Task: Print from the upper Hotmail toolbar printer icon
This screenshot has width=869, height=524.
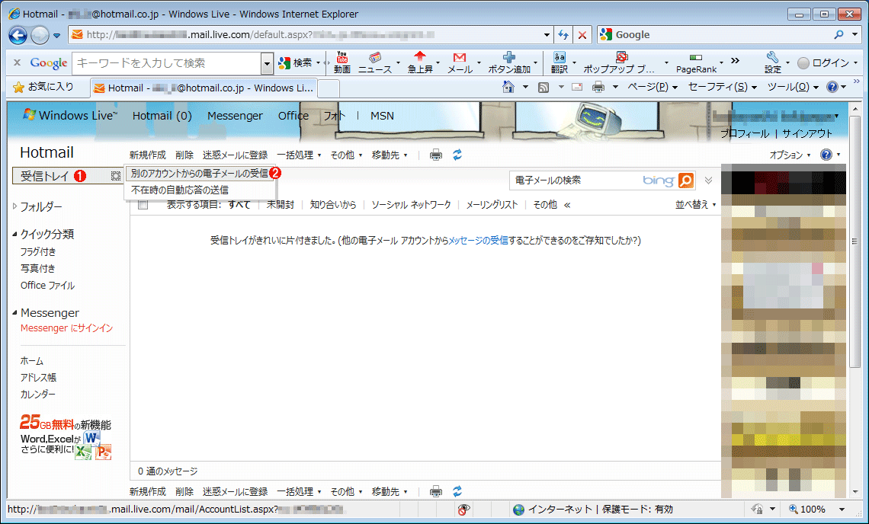Action: pyautogui.click(x=436, y=155)
